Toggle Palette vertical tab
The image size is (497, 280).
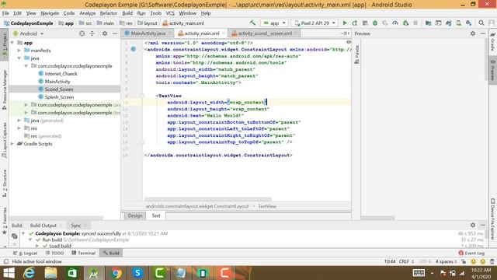pyautogui.click(x=356, y=54)
